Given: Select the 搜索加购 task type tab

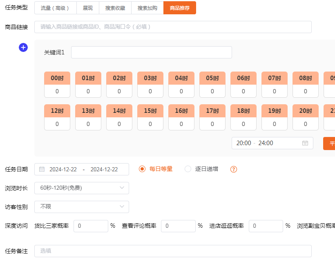Looking at the screenshot, I should (x=147, y=8).
